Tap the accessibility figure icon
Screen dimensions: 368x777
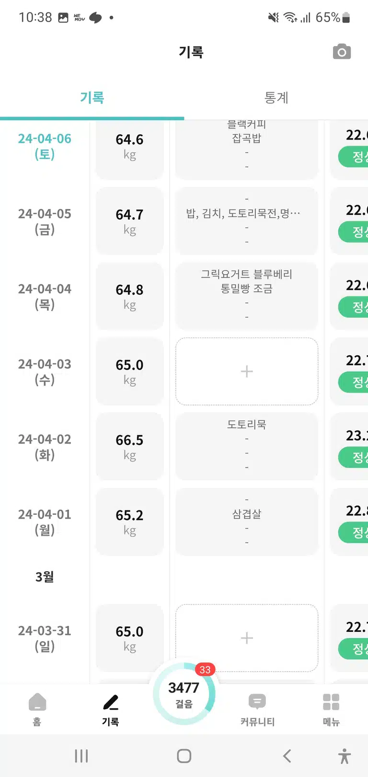344,756
